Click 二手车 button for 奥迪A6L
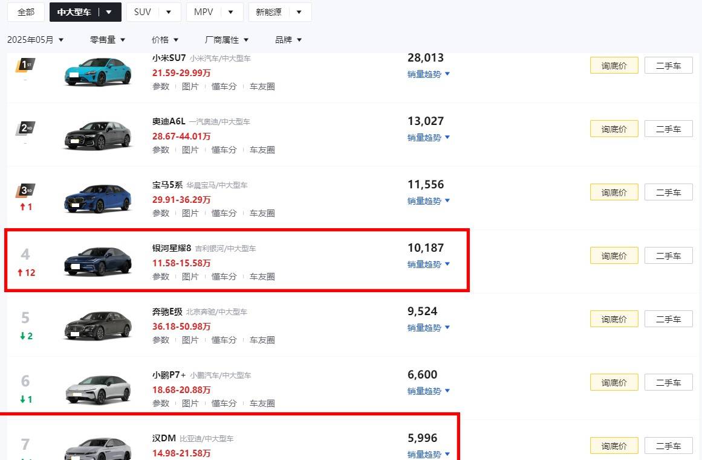This screenshot has width=702, height=460. (668, 129)
